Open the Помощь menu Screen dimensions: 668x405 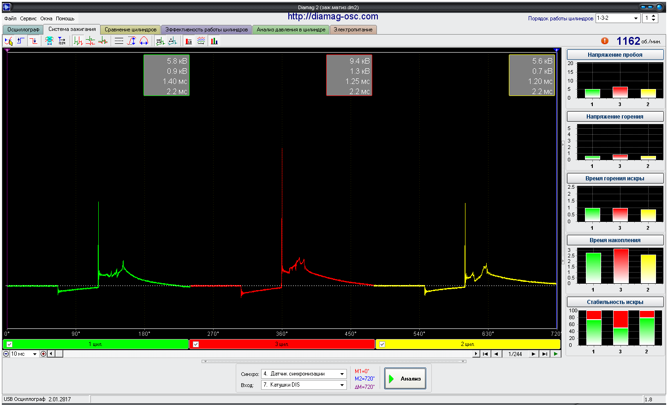(x=65, y=18)
